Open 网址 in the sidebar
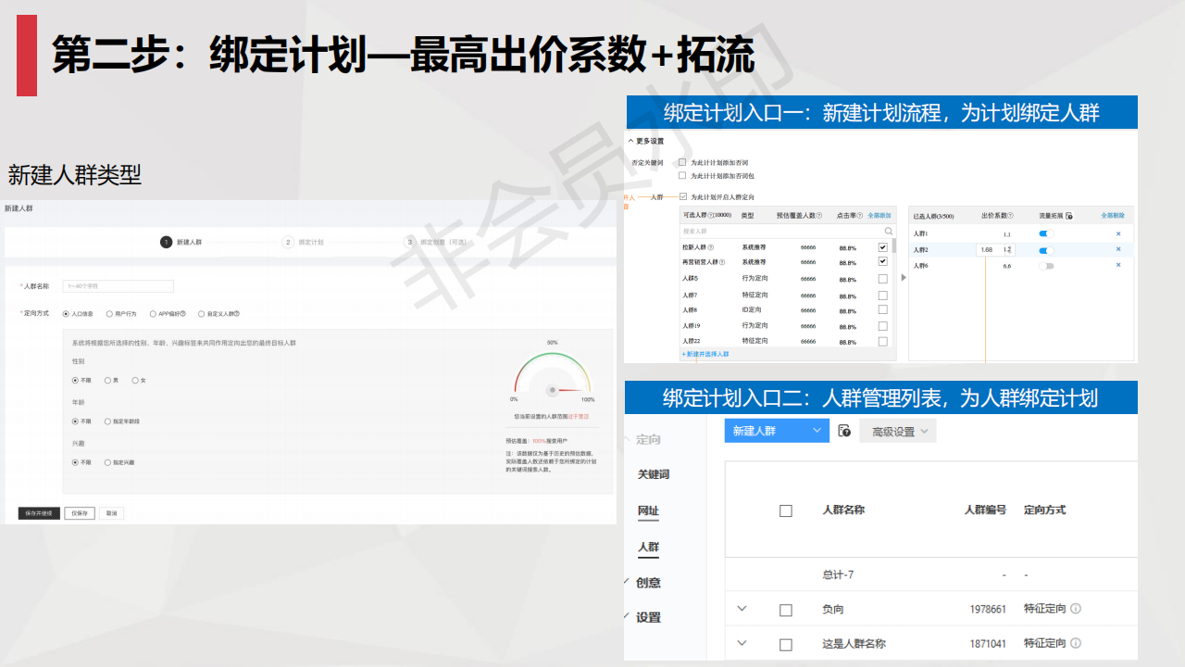This screenshot has width=1185, height=667. 648,510
